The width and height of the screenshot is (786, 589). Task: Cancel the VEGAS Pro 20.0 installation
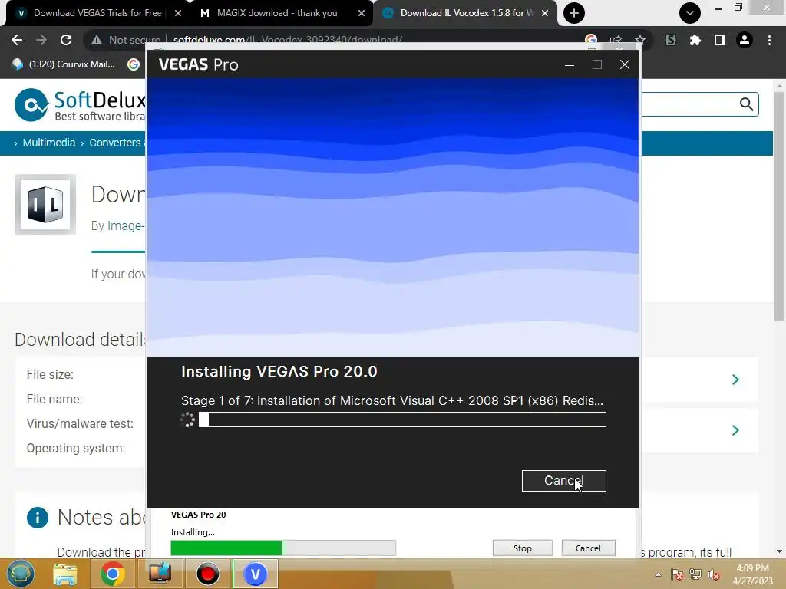[564, 481]
